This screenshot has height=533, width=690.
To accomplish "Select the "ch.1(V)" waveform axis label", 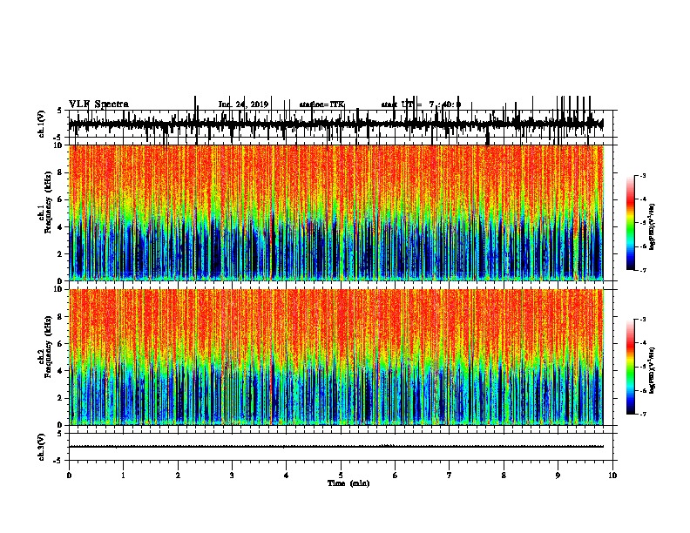I will tap(42, 124).
